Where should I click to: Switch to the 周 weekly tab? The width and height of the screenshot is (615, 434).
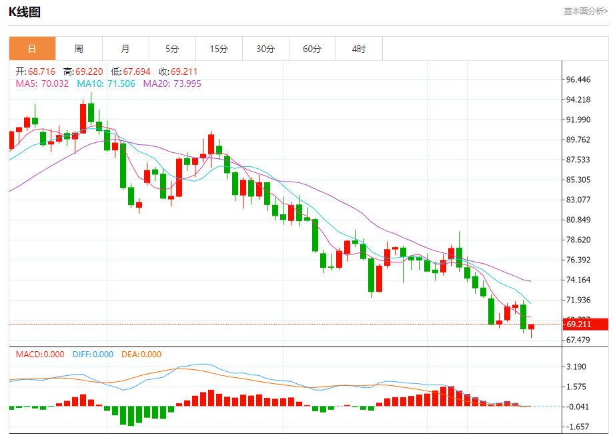tap(79, 49)
